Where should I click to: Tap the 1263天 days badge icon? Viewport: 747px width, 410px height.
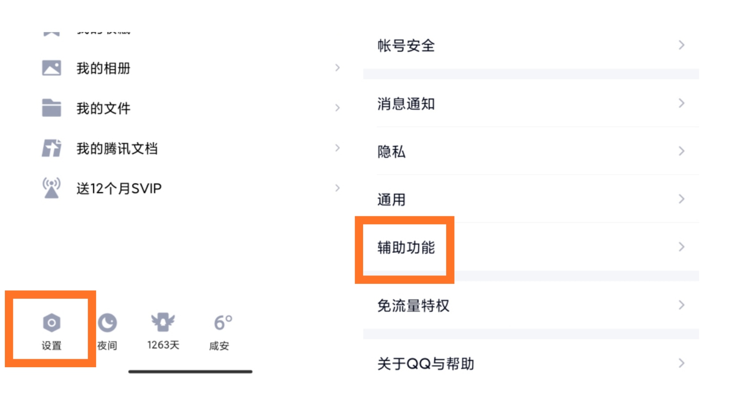pyautogui.click(x=163, y=322)
